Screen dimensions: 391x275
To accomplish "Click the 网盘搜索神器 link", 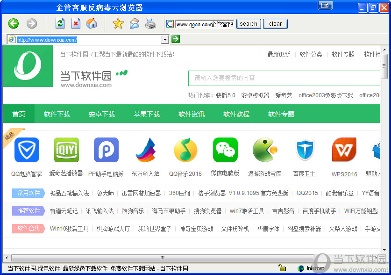I will [304, 229].
